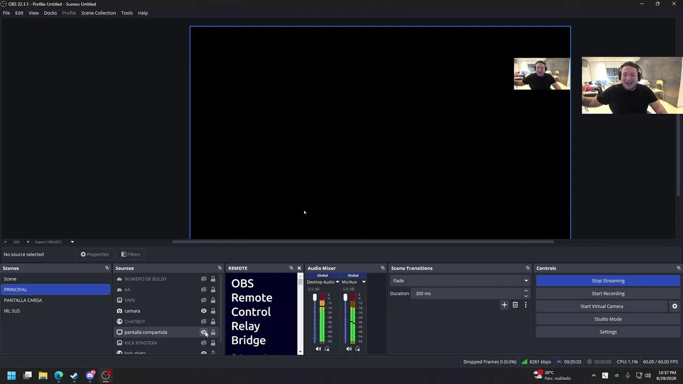683x384 pixels.
Task: Zoom in preview with plus icon
Action: click(28, 242)
